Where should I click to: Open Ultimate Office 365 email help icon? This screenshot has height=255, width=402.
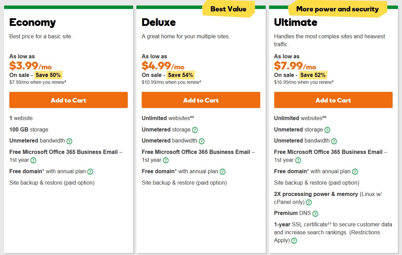pyautogui.click(x=298, y=160)
